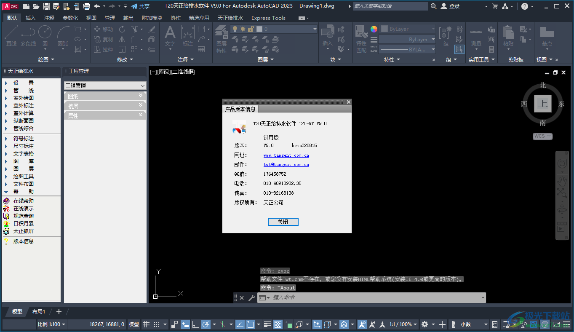This screenshot has height=332, width=574.
Task: Click the workspace switching gear icon
Action: click(x=424, y=324)
